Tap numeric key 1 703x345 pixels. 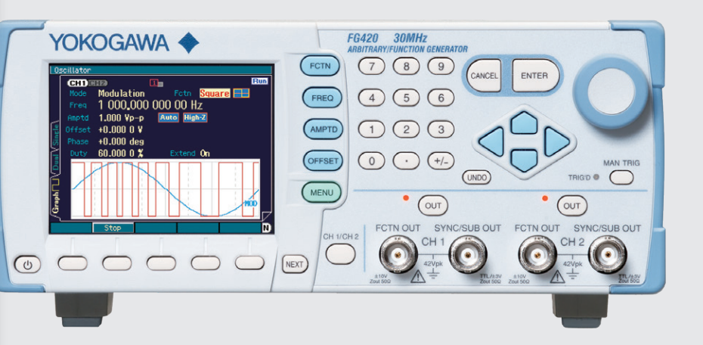coord(371,129)
